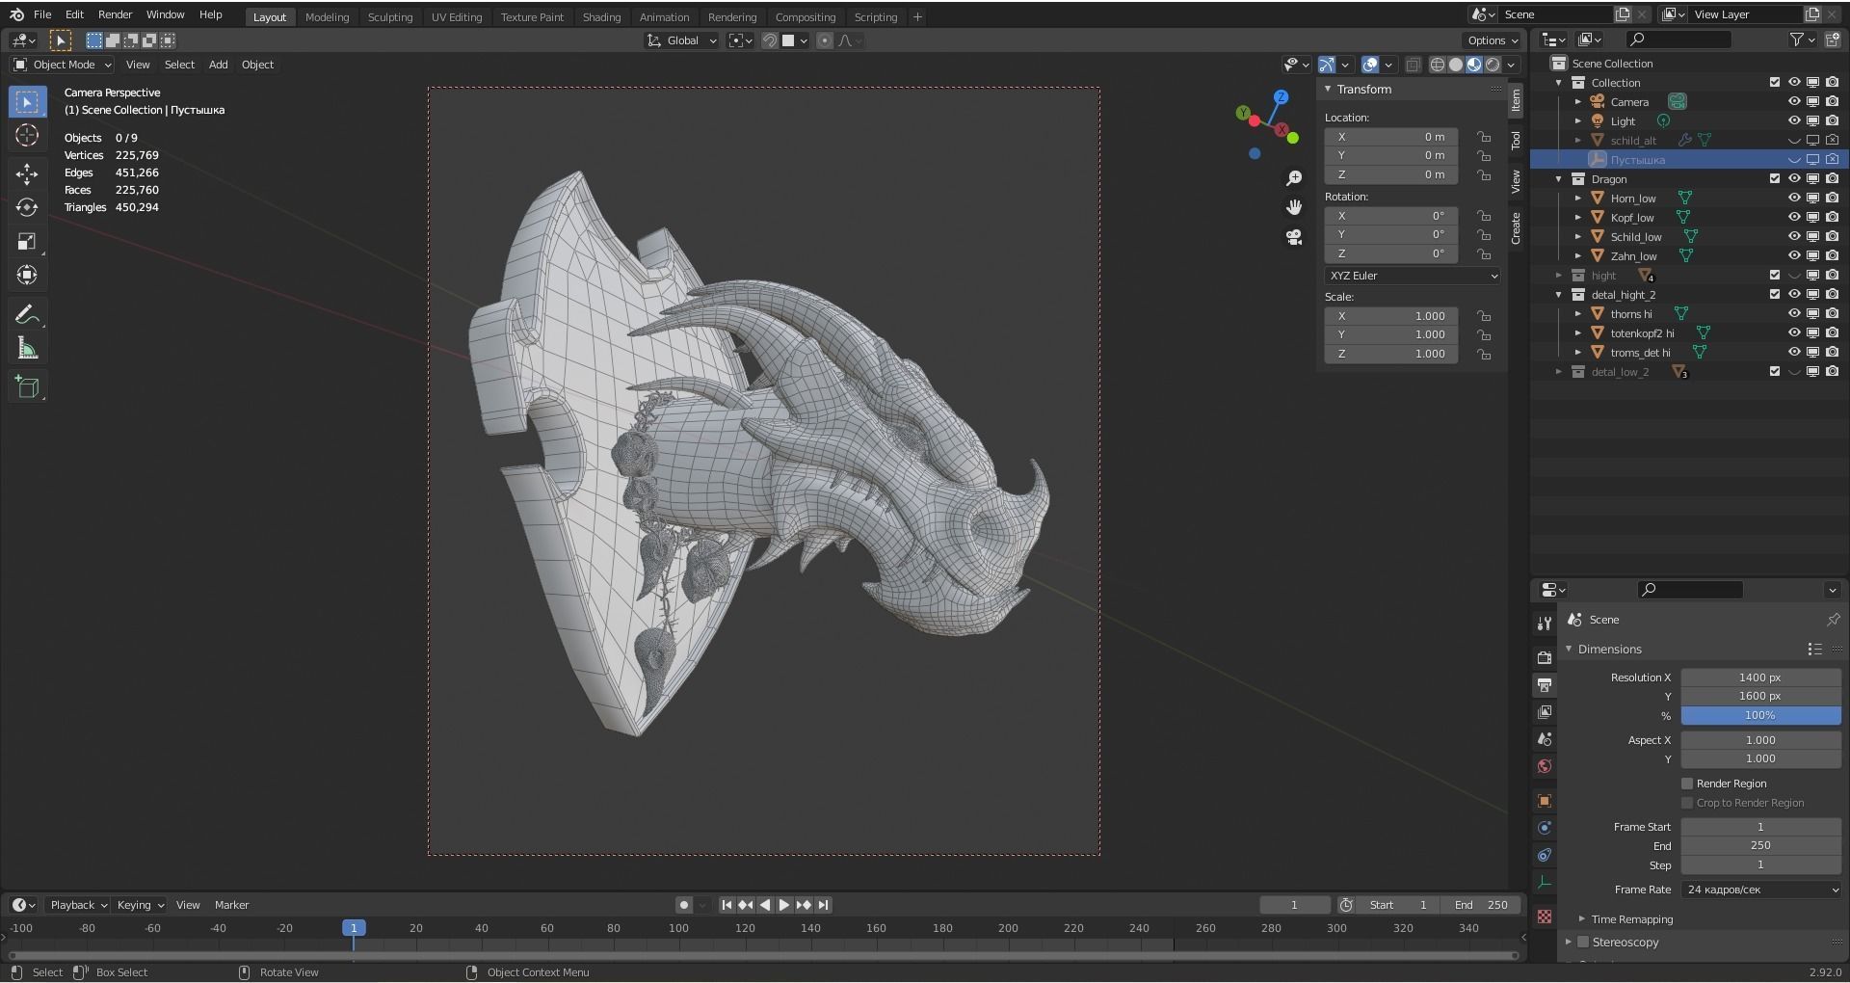The image size is (1850, 983).
Task: Select the Annotate tool
Action: [27, 314]
